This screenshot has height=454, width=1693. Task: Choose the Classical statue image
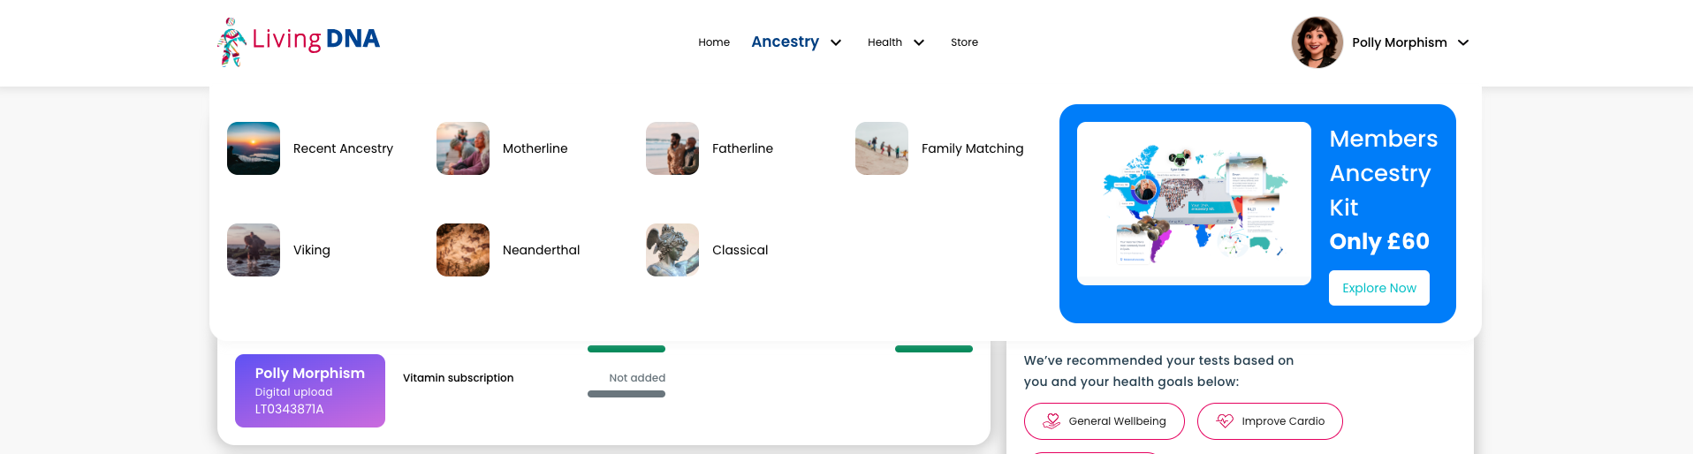click(672, 250)
